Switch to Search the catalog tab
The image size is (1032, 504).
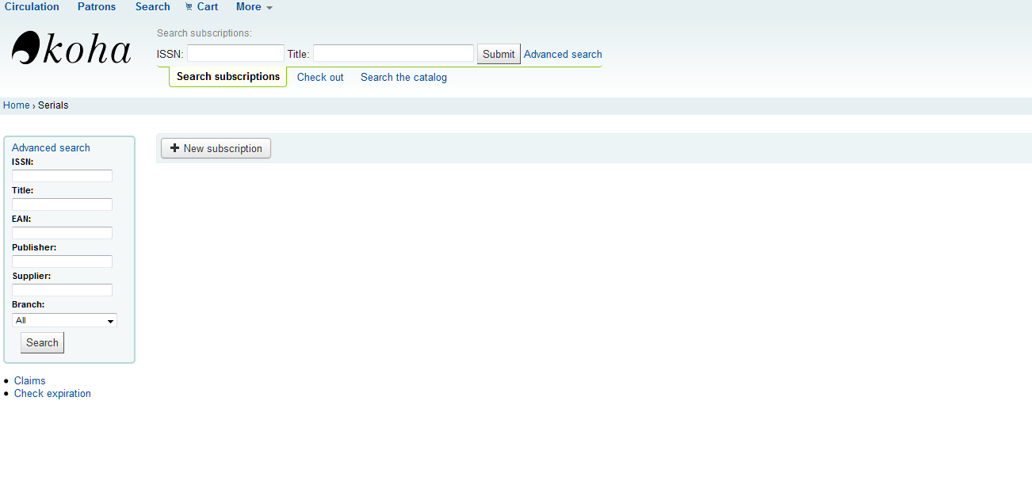click(403, 77)
